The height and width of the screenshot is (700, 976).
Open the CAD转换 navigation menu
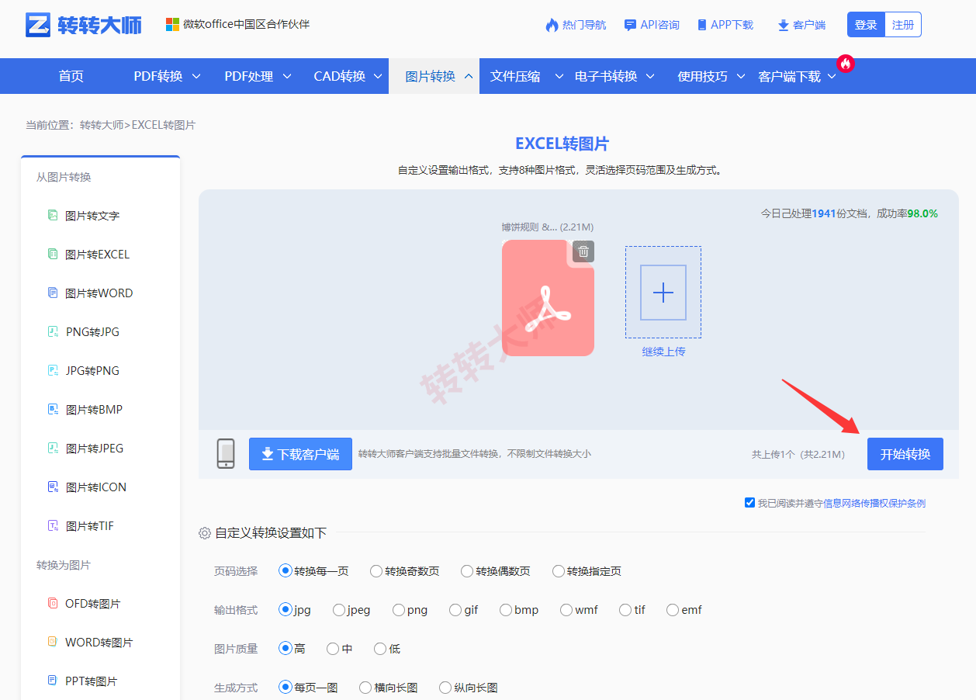(340, 76)
